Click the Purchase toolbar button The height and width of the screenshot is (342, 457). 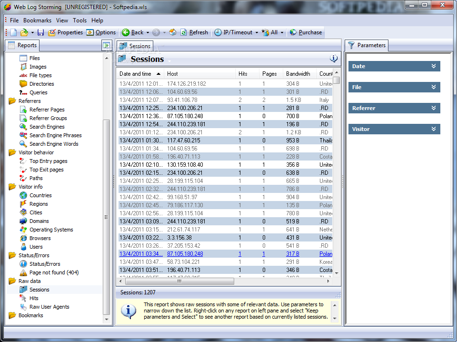coord(306,32)
